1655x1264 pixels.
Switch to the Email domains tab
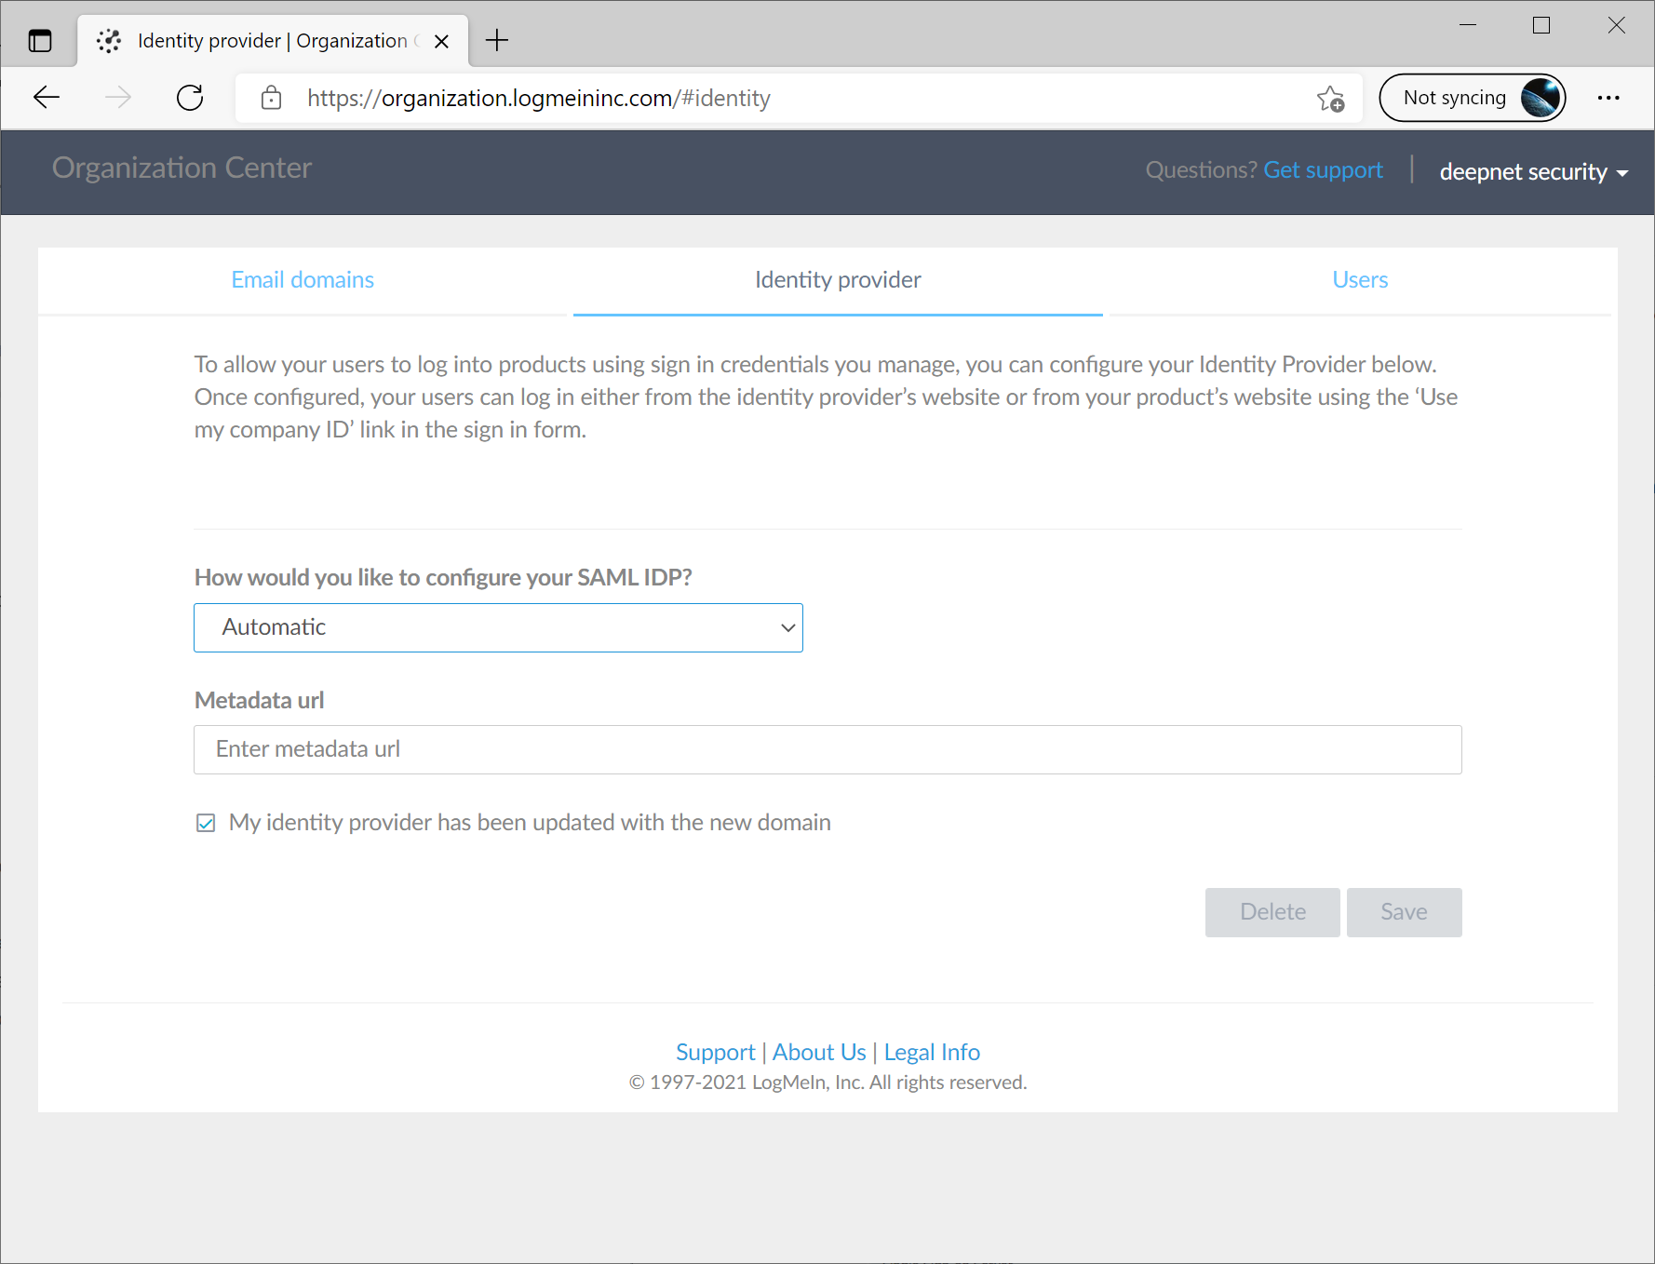(x=303, y=280)
